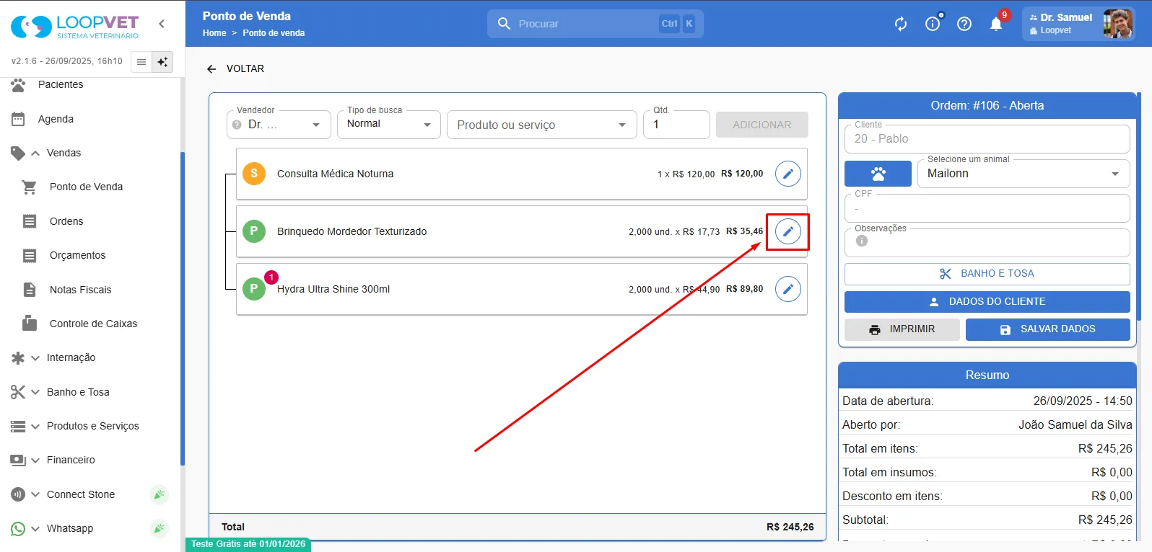Edit the Consulta Médica Noturna item

point(787,174)
